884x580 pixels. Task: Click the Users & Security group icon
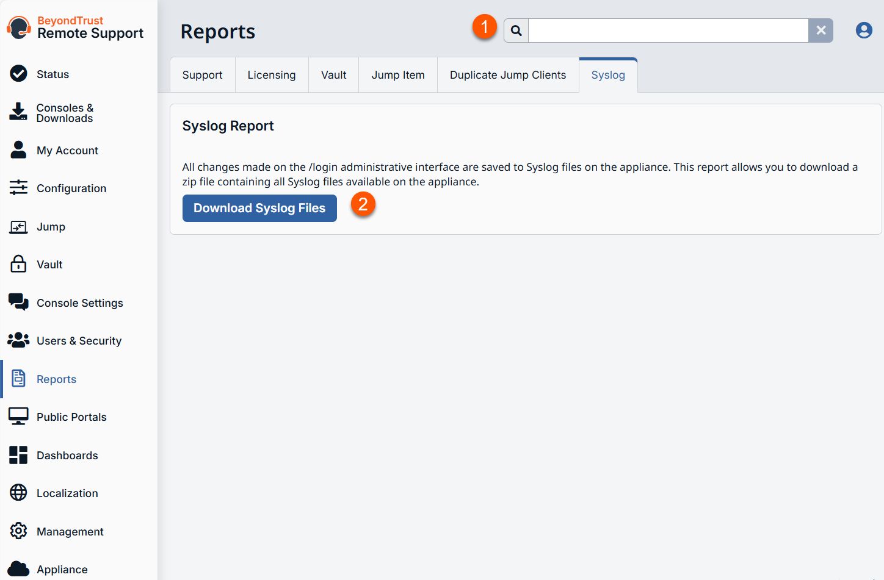18,340
